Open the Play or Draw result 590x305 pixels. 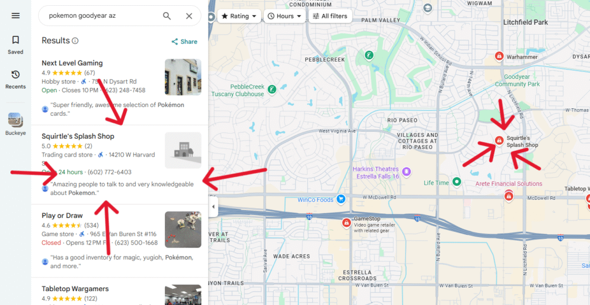62,216
